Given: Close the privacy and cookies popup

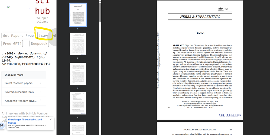Looking at the screenshot, I should point(51,119).
